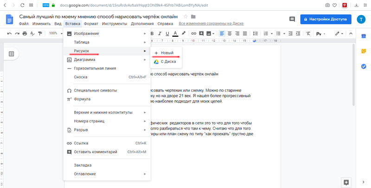Click the insert link toolbar icon
Screen dimensions: 371x188
(x=194, y=33)
